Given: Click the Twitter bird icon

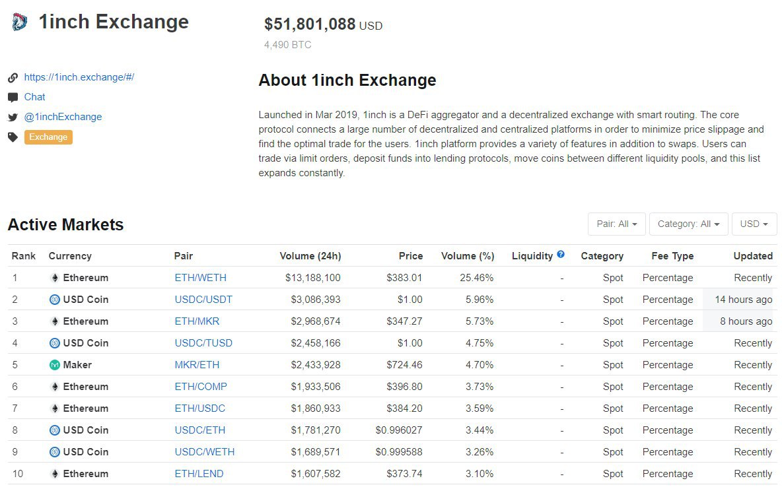Looking at the screenshot, I should coord(13,117).
